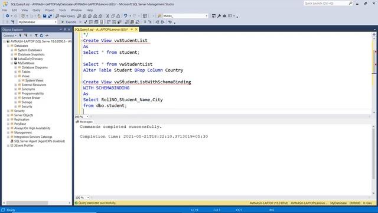The height and width of the screenshot is (213, 378).
Task: Open the Edit menu
Action: (14, 10)
